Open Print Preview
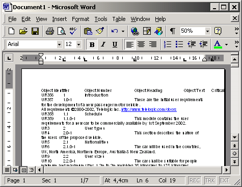The height and width of the screenshot is (187, 242). tap(62, 31)
